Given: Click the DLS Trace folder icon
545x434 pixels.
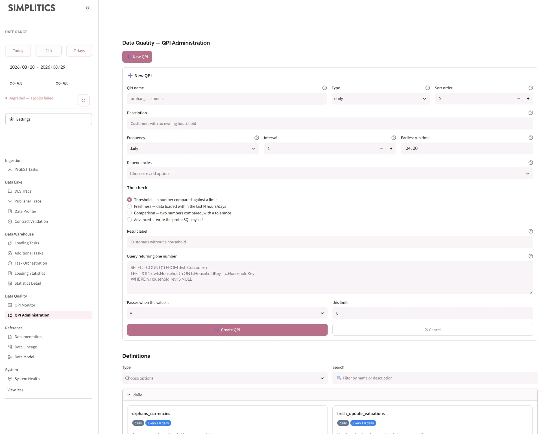Looking at the screenshot, I should tap(10, 191).
